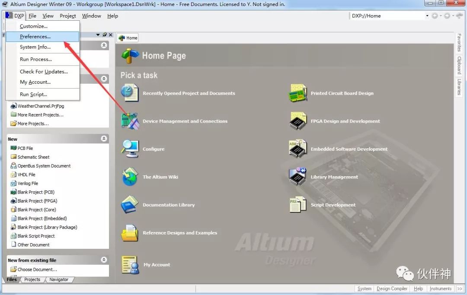
Task: Click the Blank Project (Library Package) icon
Action: (13, 227)
